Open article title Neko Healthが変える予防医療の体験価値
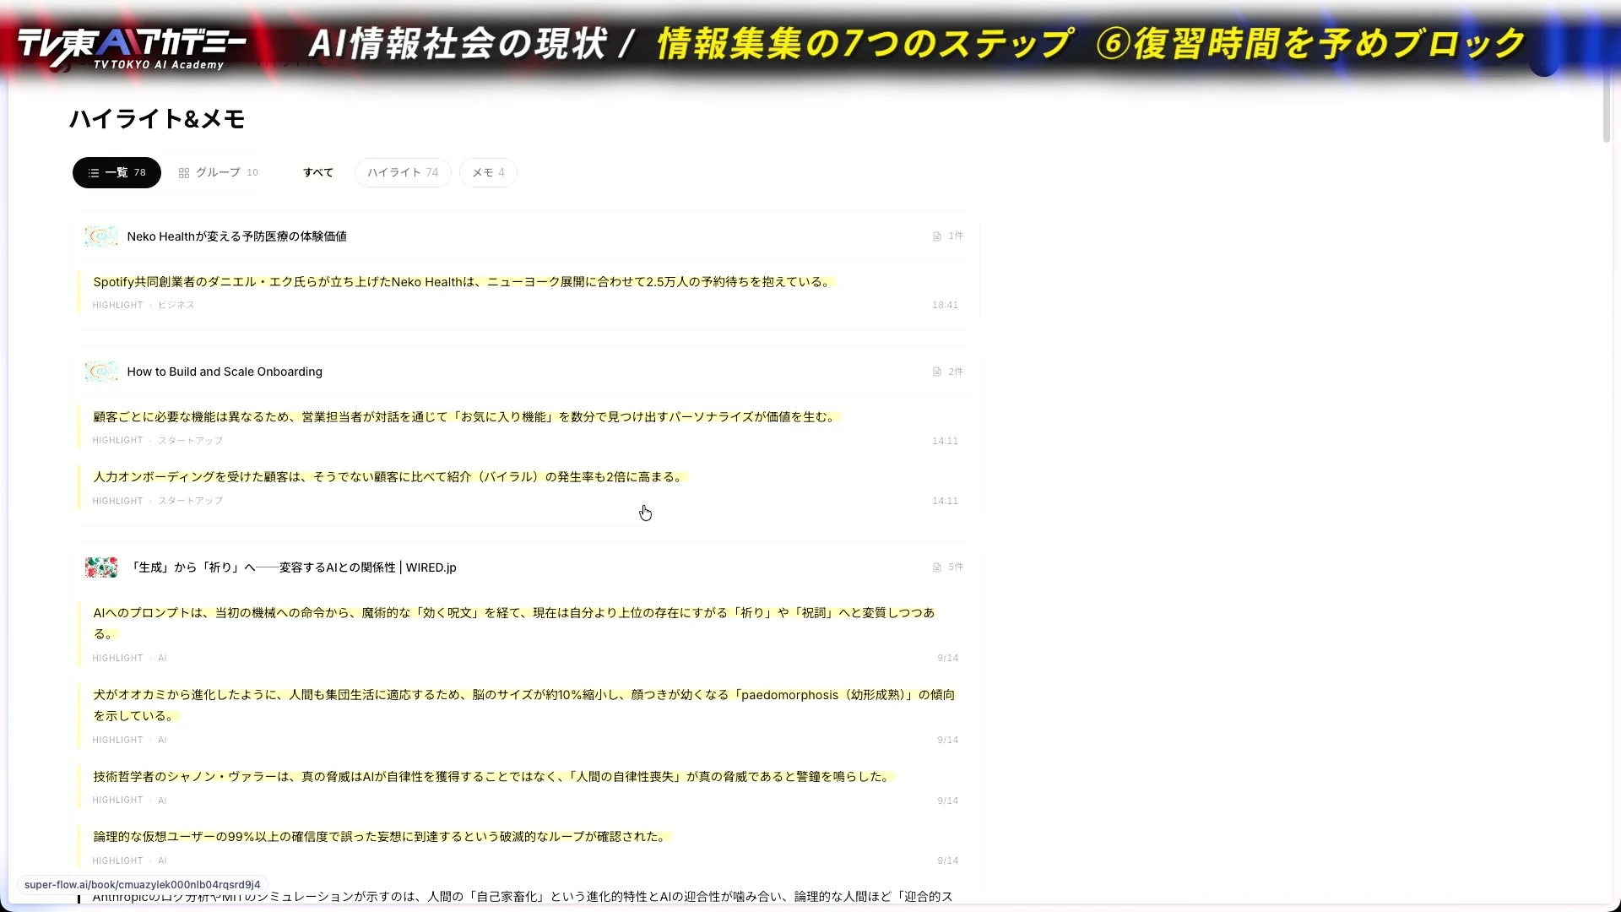 [x=236, y=236]
